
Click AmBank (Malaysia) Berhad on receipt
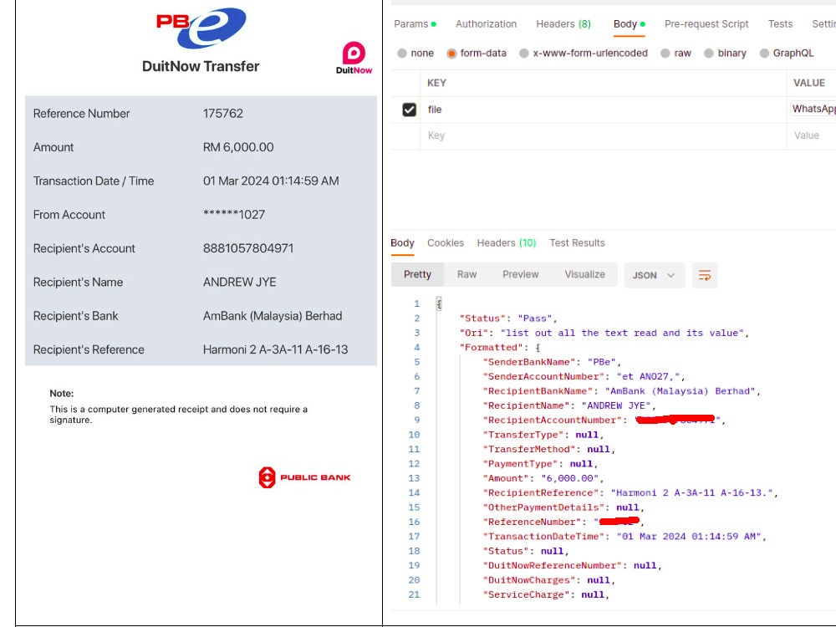point(273,316)
